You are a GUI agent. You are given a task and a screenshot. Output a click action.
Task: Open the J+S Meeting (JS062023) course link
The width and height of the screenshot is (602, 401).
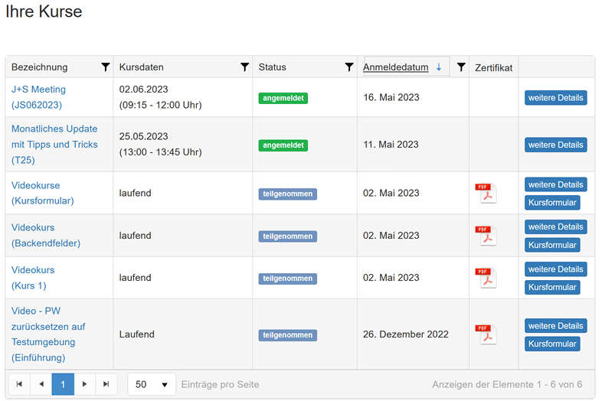tap(38, 97)
